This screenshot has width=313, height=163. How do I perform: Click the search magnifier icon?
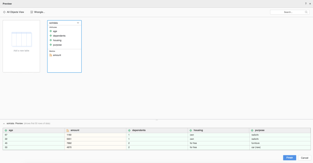[306, 12]
